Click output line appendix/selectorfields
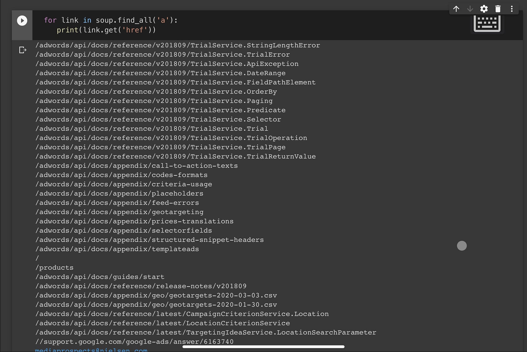The height and width of the screenshot is (352, 527). 124,230
